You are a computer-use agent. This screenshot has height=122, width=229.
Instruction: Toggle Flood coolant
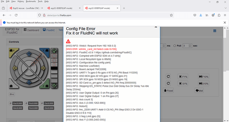point(168,90)
